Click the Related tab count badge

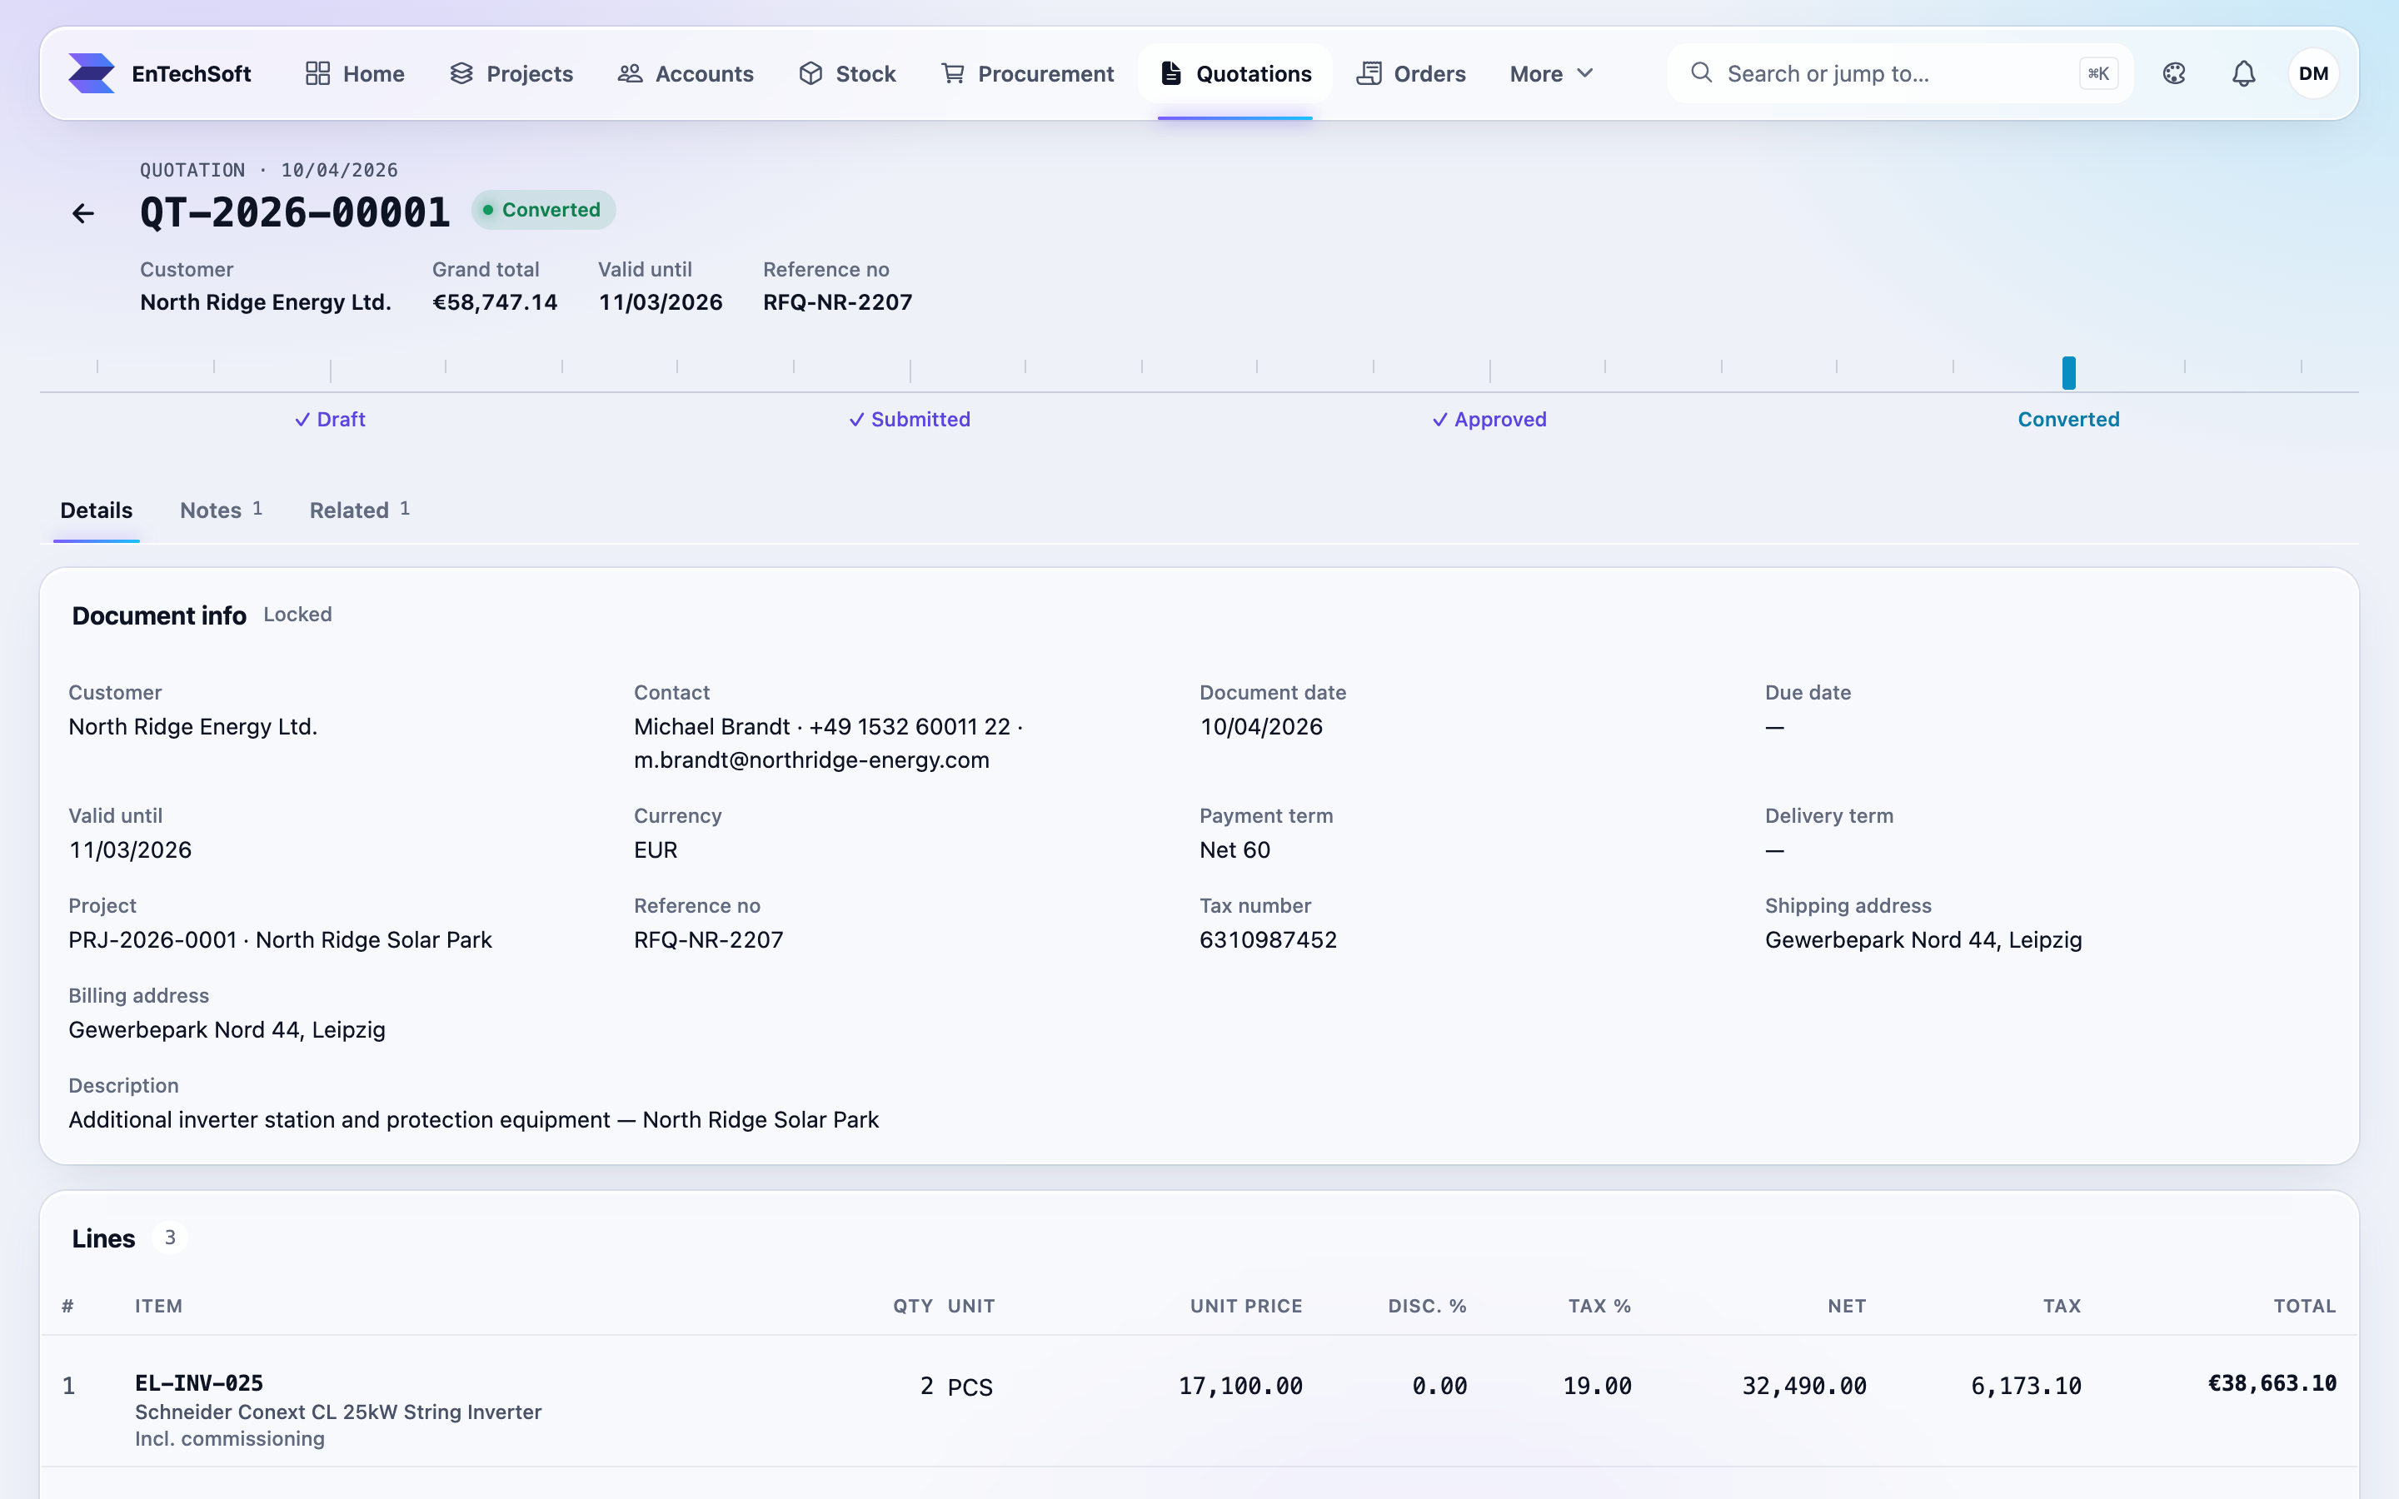405,509
